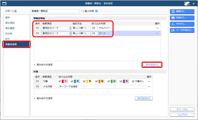
Task: Open the キーワードを指定 dropdown
Action: click(x=71, y=87)
